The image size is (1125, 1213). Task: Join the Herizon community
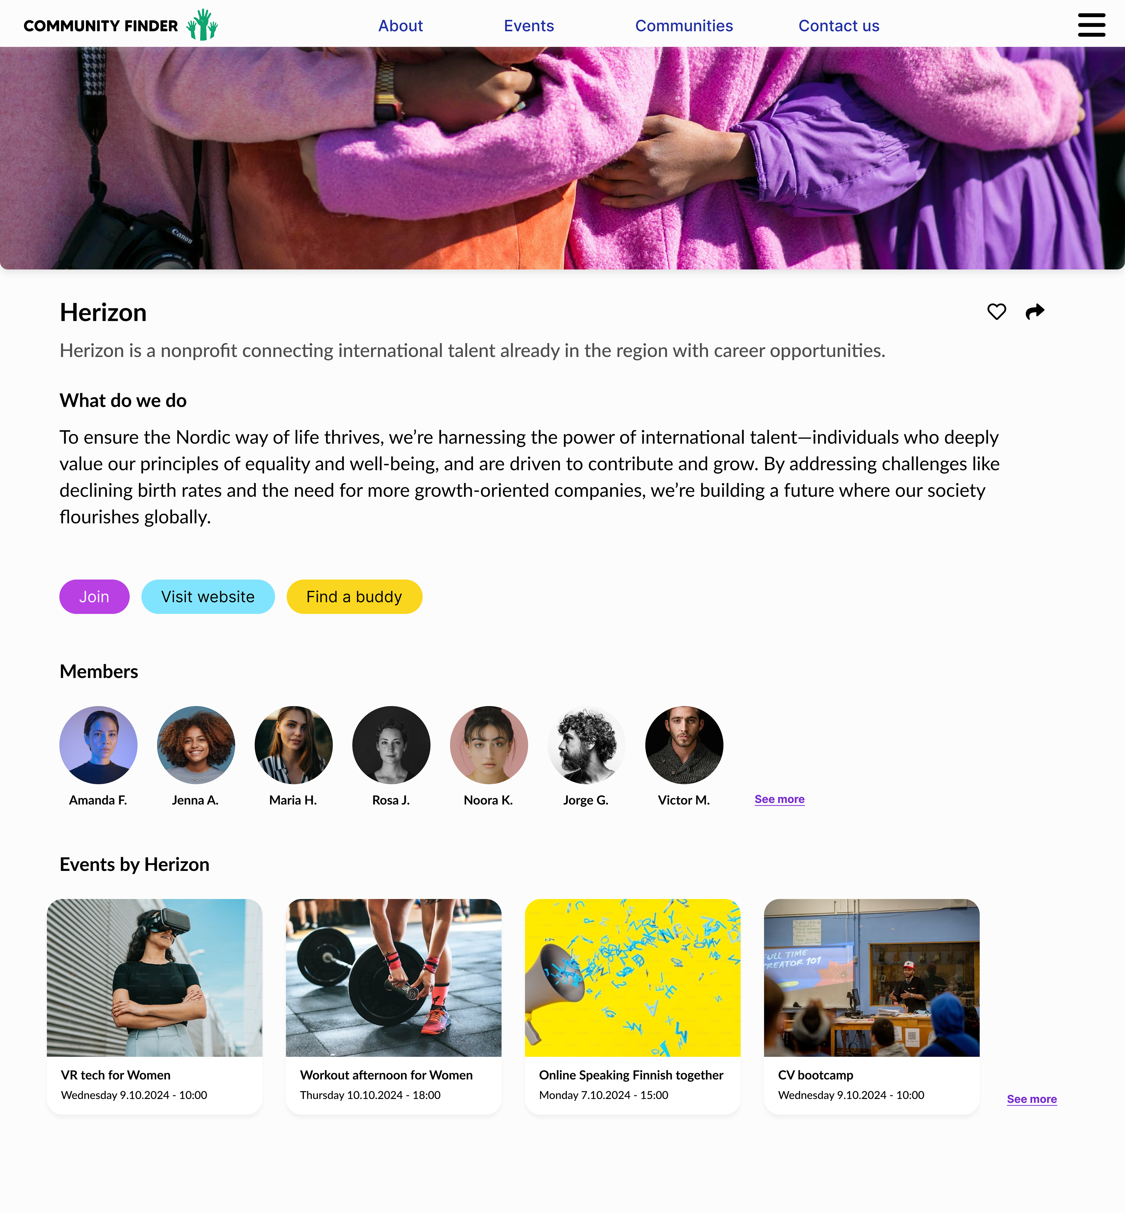94,596
